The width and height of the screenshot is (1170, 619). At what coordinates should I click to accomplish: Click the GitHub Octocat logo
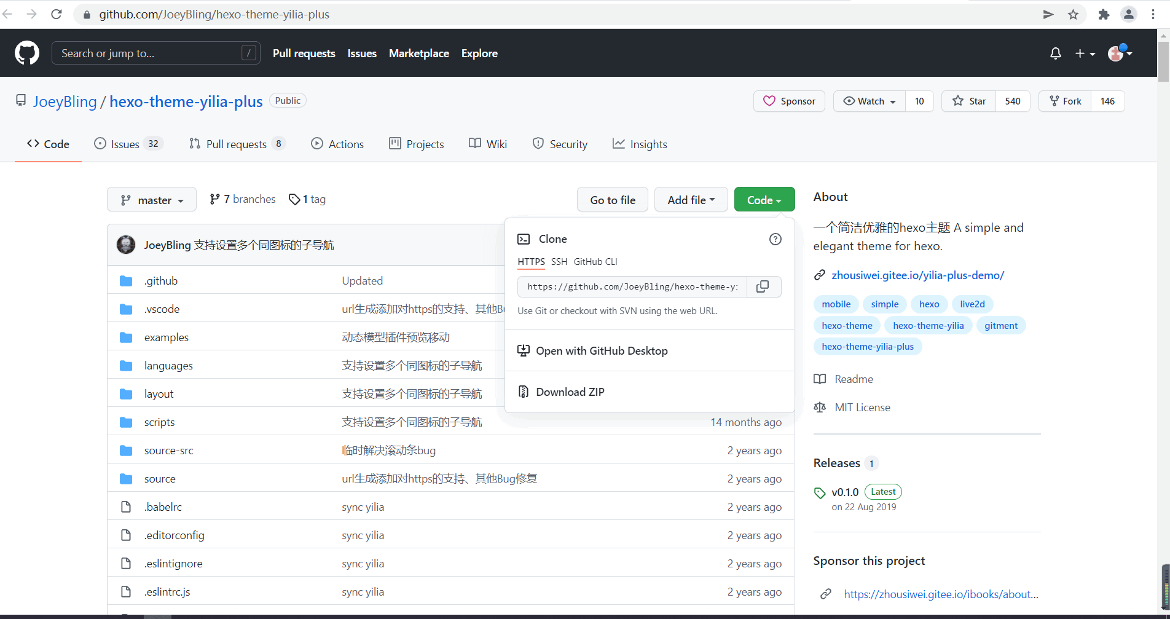tap(27, 53)
